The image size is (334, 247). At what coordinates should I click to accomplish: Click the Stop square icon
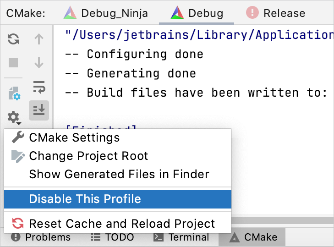pyautogui.click(x=13, y=62)
